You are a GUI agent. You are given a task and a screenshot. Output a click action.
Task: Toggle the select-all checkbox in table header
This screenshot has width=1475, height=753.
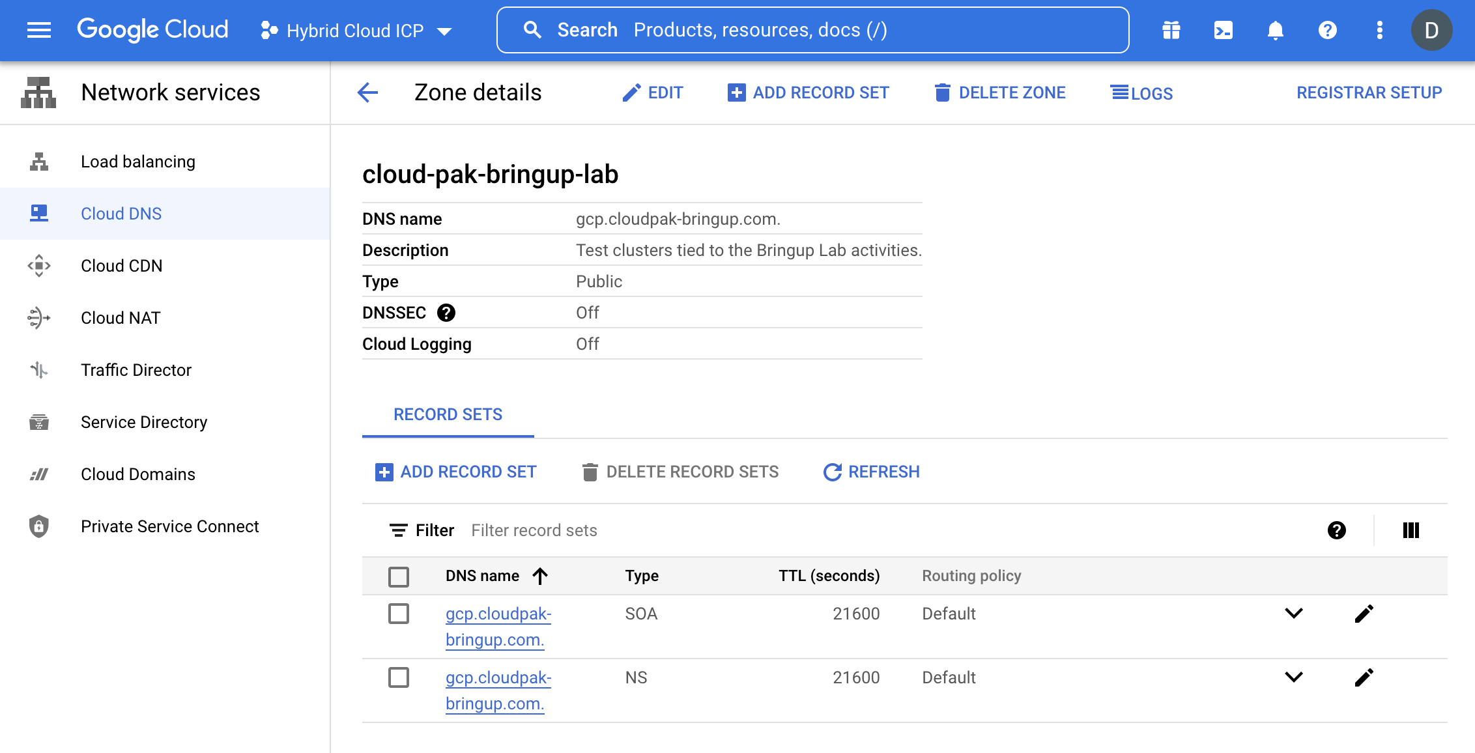point(399,576)
